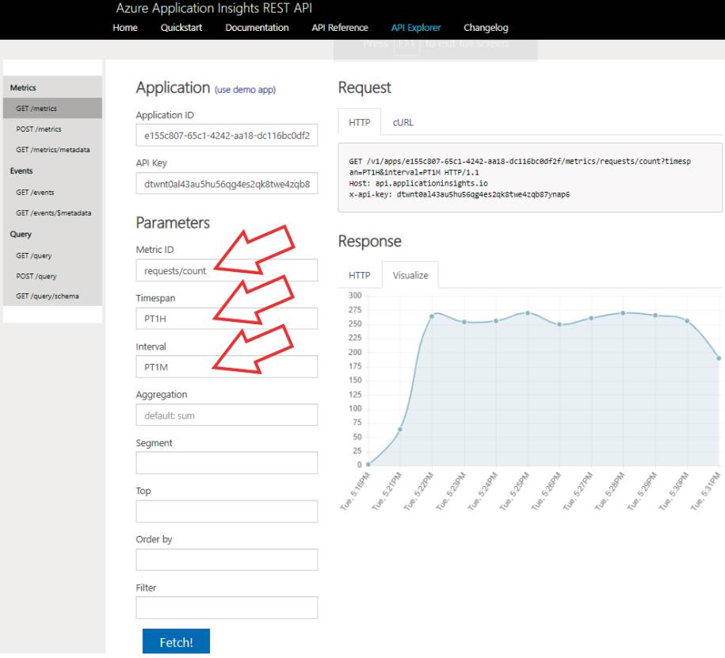This screenshot has width=725, height=658.
Task: Switch to HTTP tab under Response
Action: tap(359, 275)
